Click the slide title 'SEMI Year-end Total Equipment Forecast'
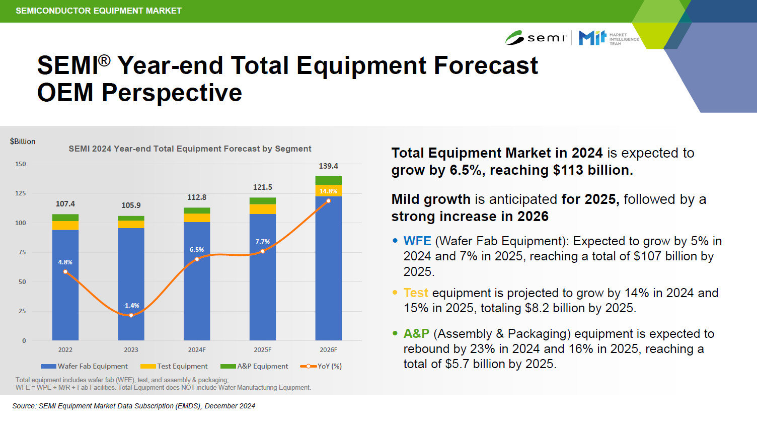Viewport: 757px width, 426px height. coord(288,66)
